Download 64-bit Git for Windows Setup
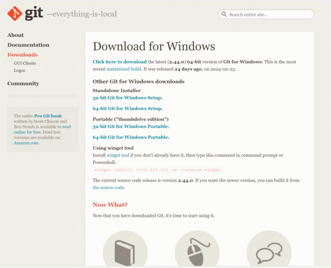This screenshot has width=331, height=268. click(127, 109)
